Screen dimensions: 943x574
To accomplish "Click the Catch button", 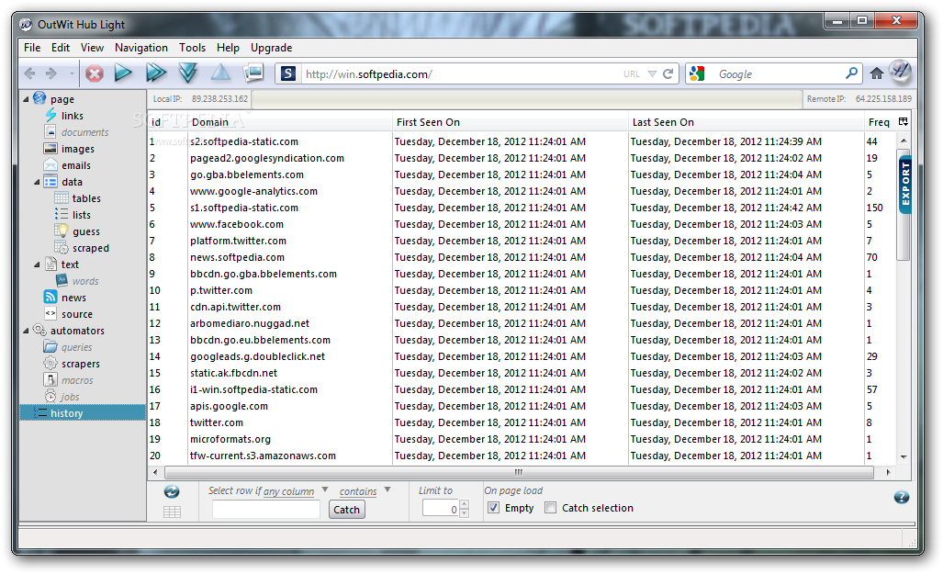I will (346, 510).
